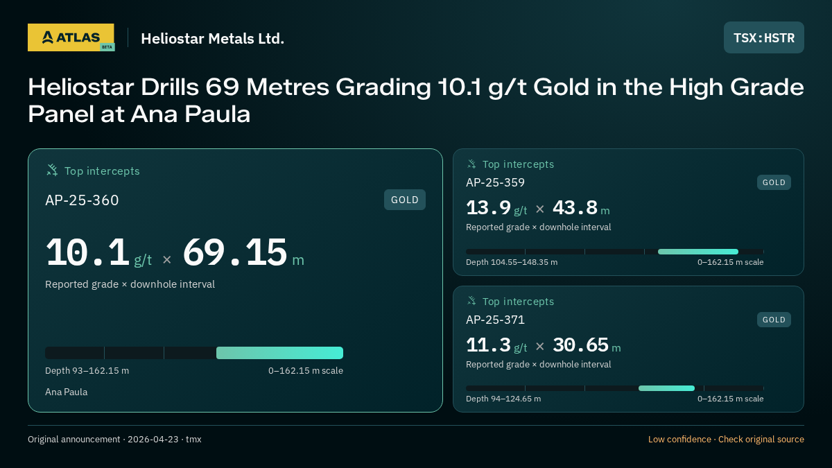Viewport: 832px width, 468px height.
Task: Click the drill icon above AP-25-371
Action: pyautogui.click(x=471, y=301)
